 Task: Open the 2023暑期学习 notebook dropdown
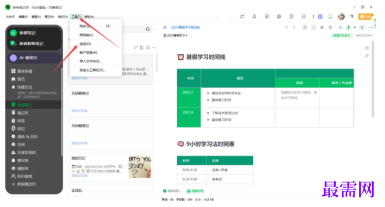pyautogui.click(x=176, y=36)
